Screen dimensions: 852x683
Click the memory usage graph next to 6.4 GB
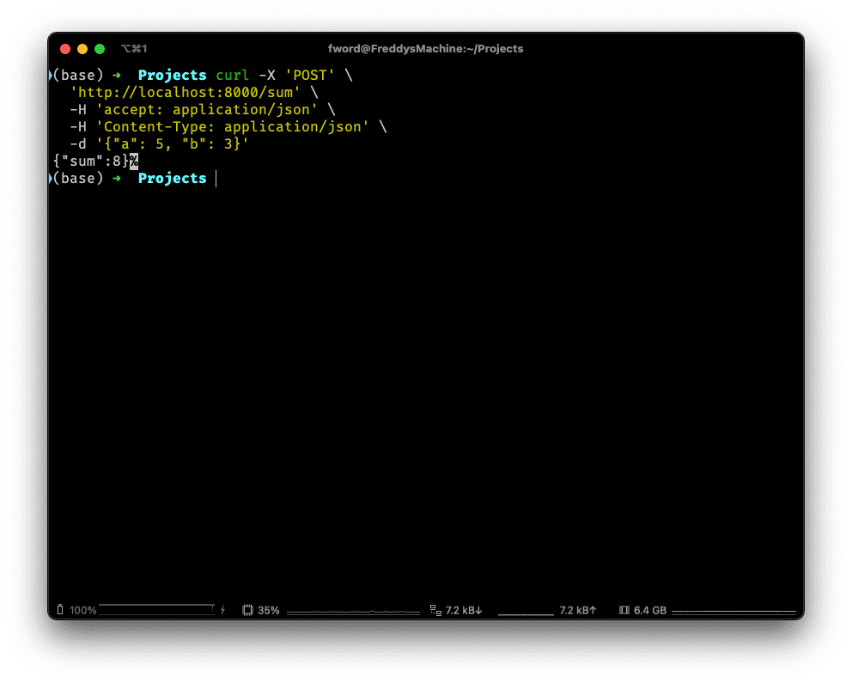click(733, 612)
